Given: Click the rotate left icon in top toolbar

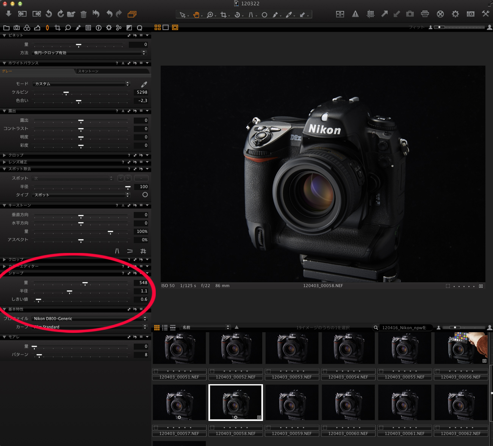Looking at the screenshot, I should [49, 14].
